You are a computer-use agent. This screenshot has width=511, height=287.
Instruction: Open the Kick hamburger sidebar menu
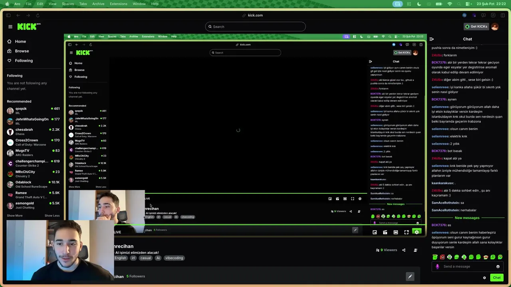coord(10,27)
